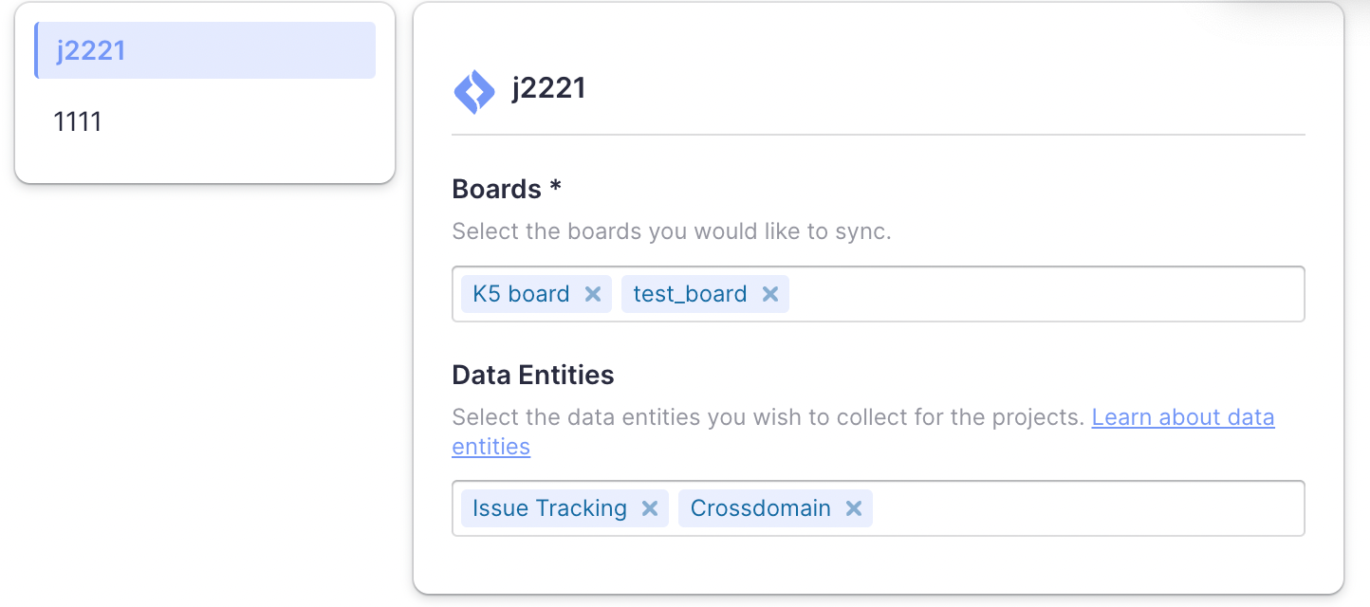
Task: Click the j2221 page heading
Action: point(548,87)
